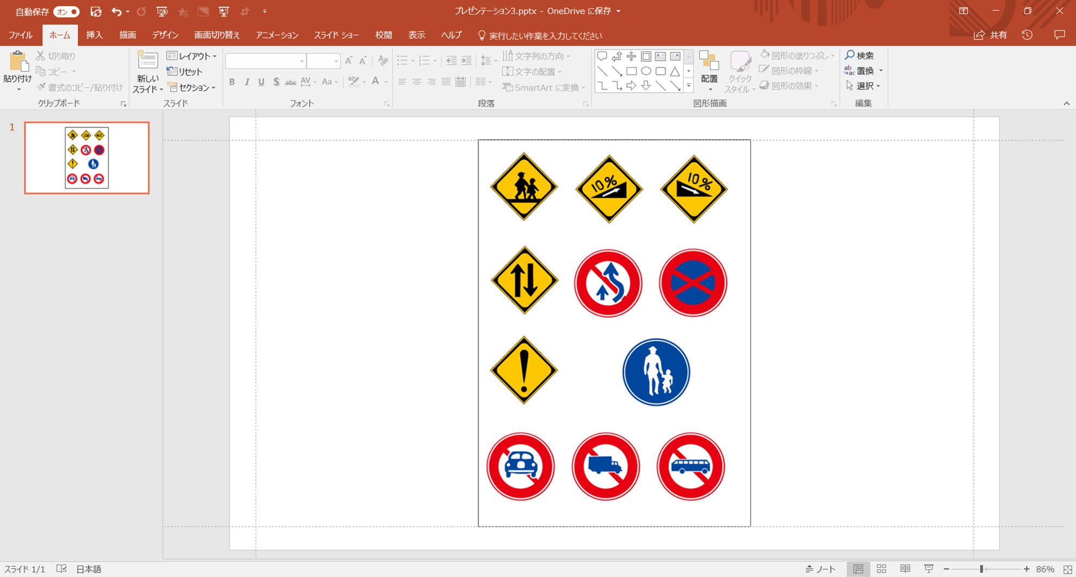The height and width of the screenshot is (577, 1076).
Task: Switch to Normal view icon
Action: (x=858, y=569)
